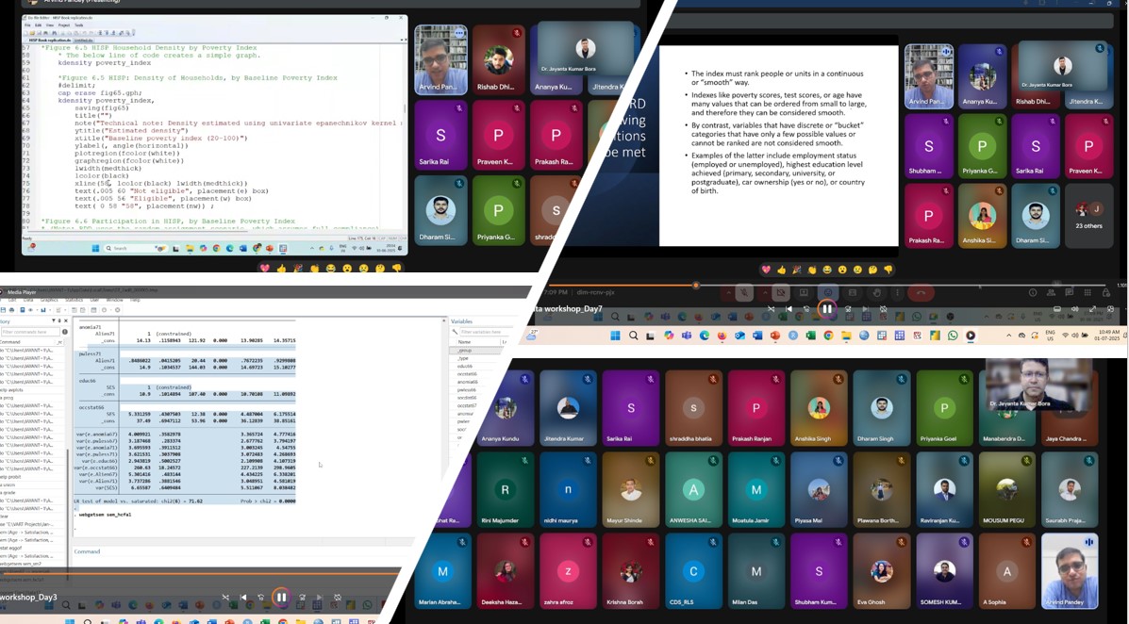Open volume control in workshop_Day7 player
Screen dimensions: 1129x624
point(1075,309)
